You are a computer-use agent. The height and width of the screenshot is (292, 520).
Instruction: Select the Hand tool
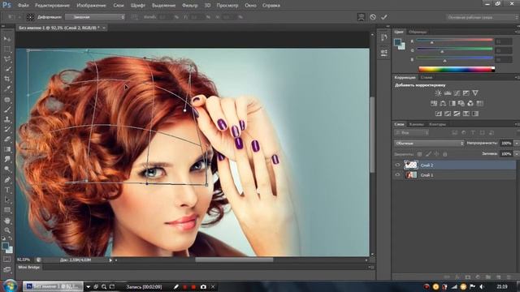pos(7,221)
